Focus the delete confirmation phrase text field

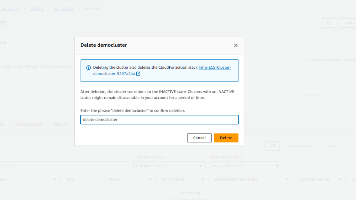(x=159, y=120)
